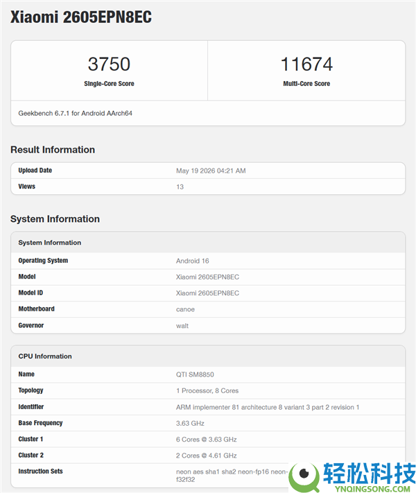416x493 pixels.
Task: Click the Operating System label
Action: pos(43,261)
